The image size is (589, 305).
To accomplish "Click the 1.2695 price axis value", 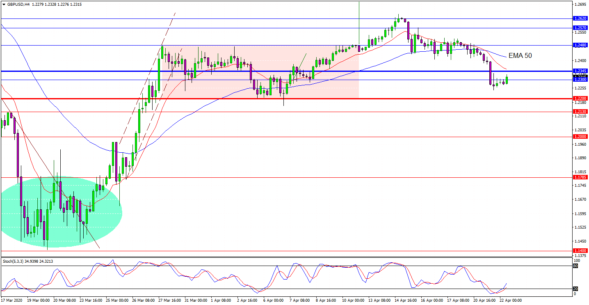I will pyautogui.click(x=580, y=5).
